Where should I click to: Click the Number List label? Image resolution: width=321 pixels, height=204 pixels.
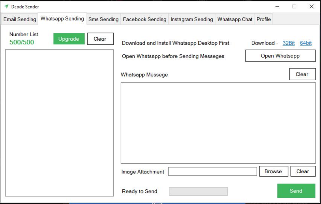[24, 34]
